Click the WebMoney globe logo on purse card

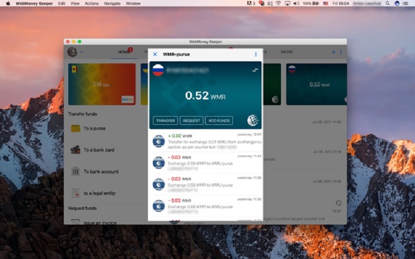pyautogui.click(x=253, y=120)
